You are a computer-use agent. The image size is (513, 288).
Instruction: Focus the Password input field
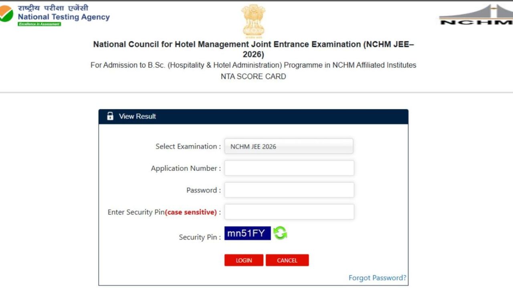pyautogui.click(x=289, y=190)
